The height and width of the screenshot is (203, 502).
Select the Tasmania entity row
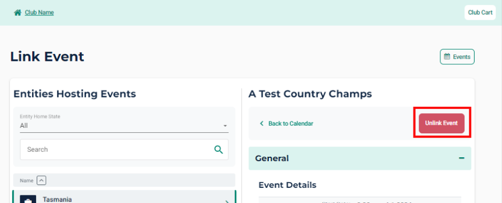[124, 197]
